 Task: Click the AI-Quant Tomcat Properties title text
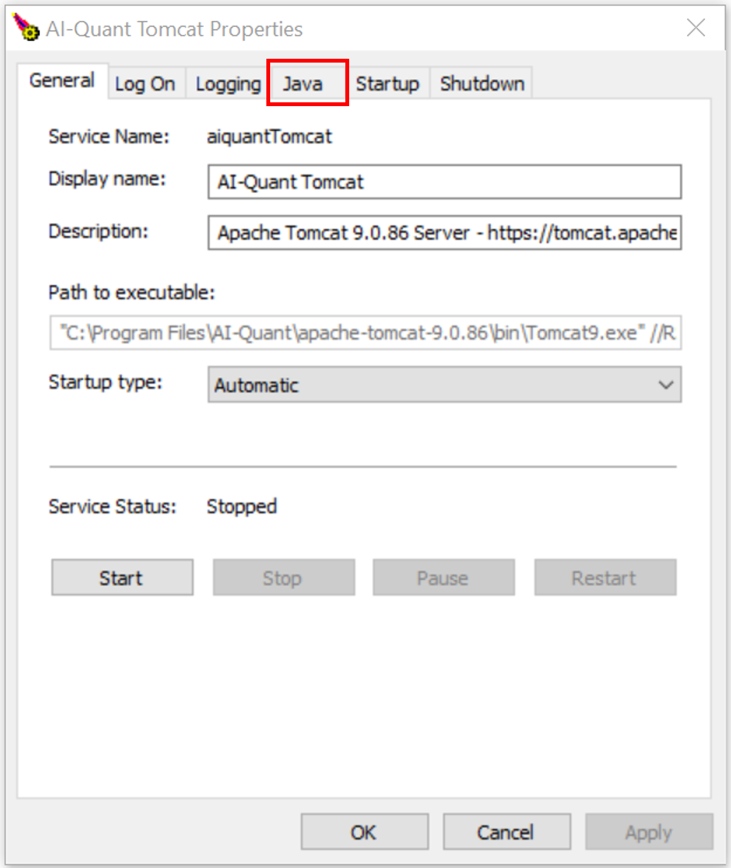pos(174,29)
